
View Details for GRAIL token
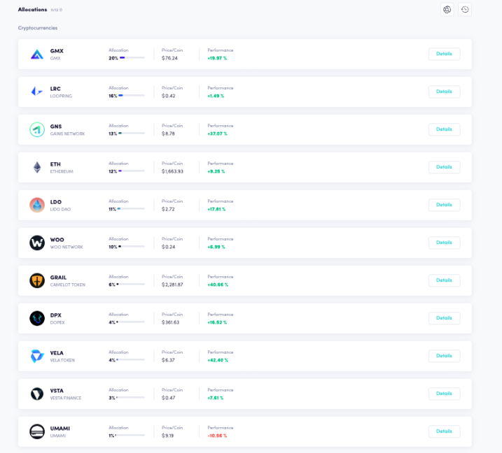tap(444, 280)
